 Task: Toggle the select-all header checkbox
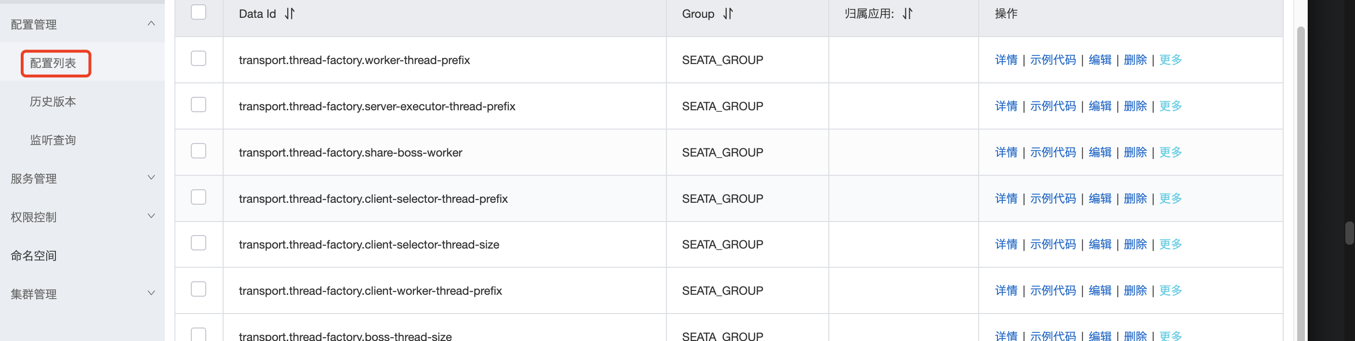coord(199,12)
